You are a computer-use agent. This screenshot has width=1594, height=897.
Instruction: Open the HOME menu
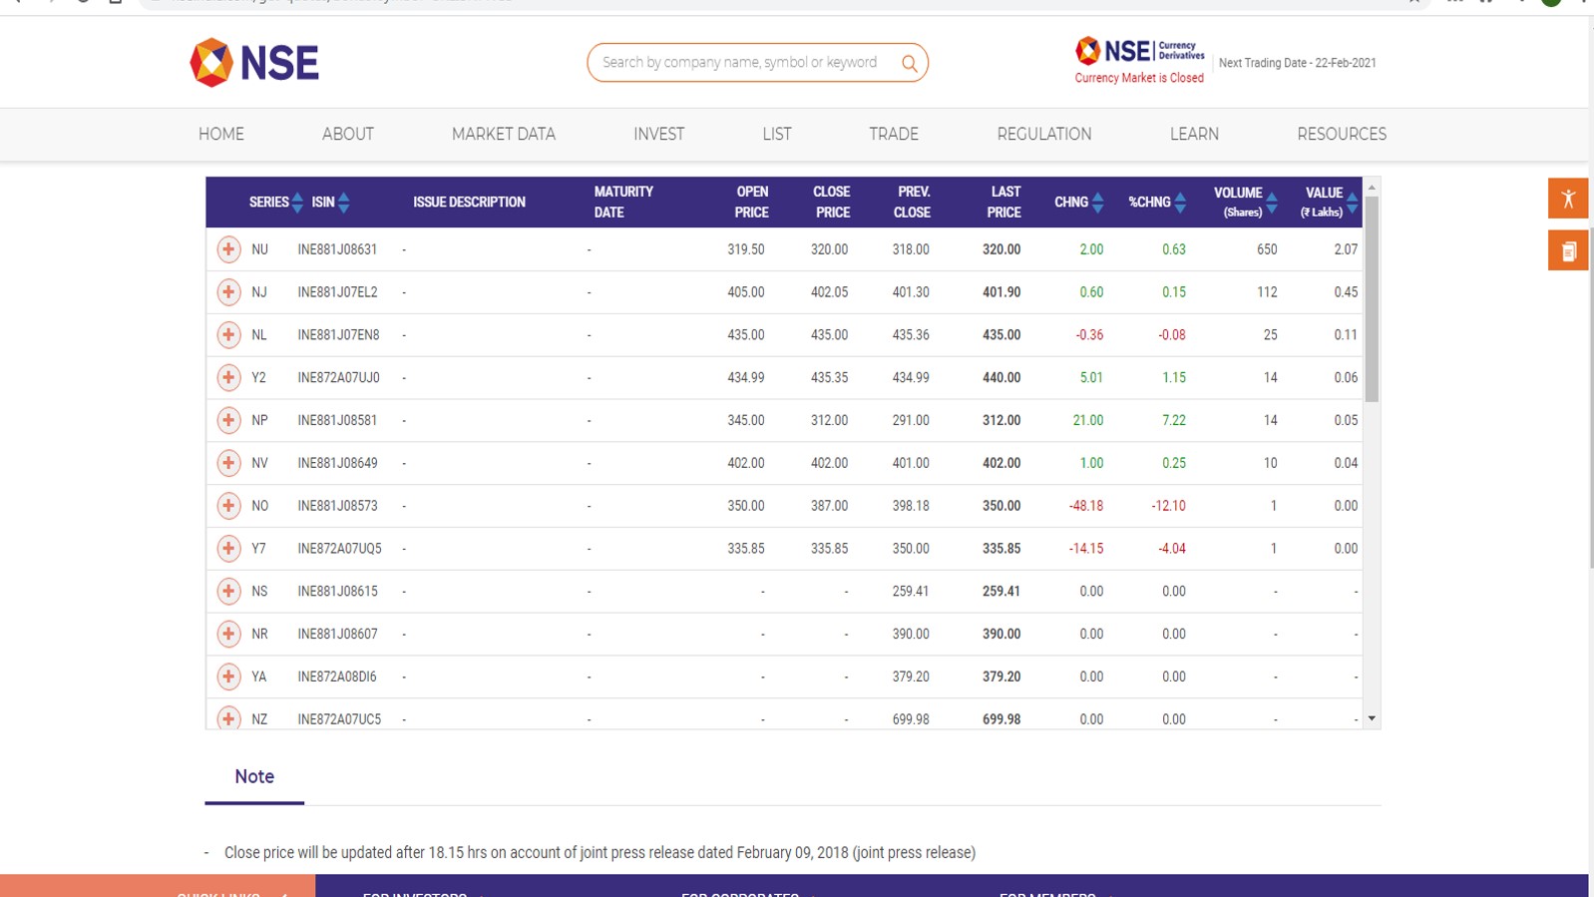point(221,134)
